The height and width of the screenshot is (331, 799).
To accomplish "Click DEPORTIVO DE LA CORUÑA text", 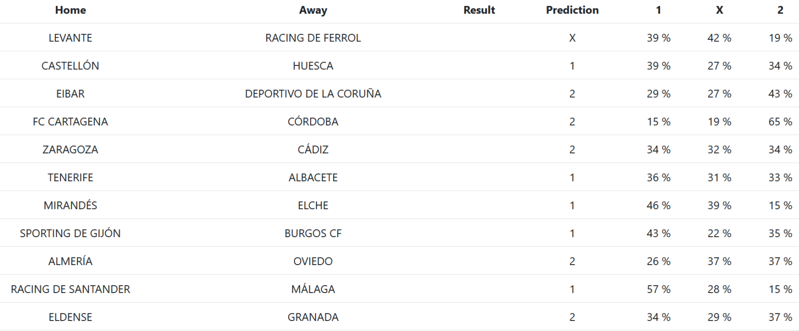I will tap(313, 94).
